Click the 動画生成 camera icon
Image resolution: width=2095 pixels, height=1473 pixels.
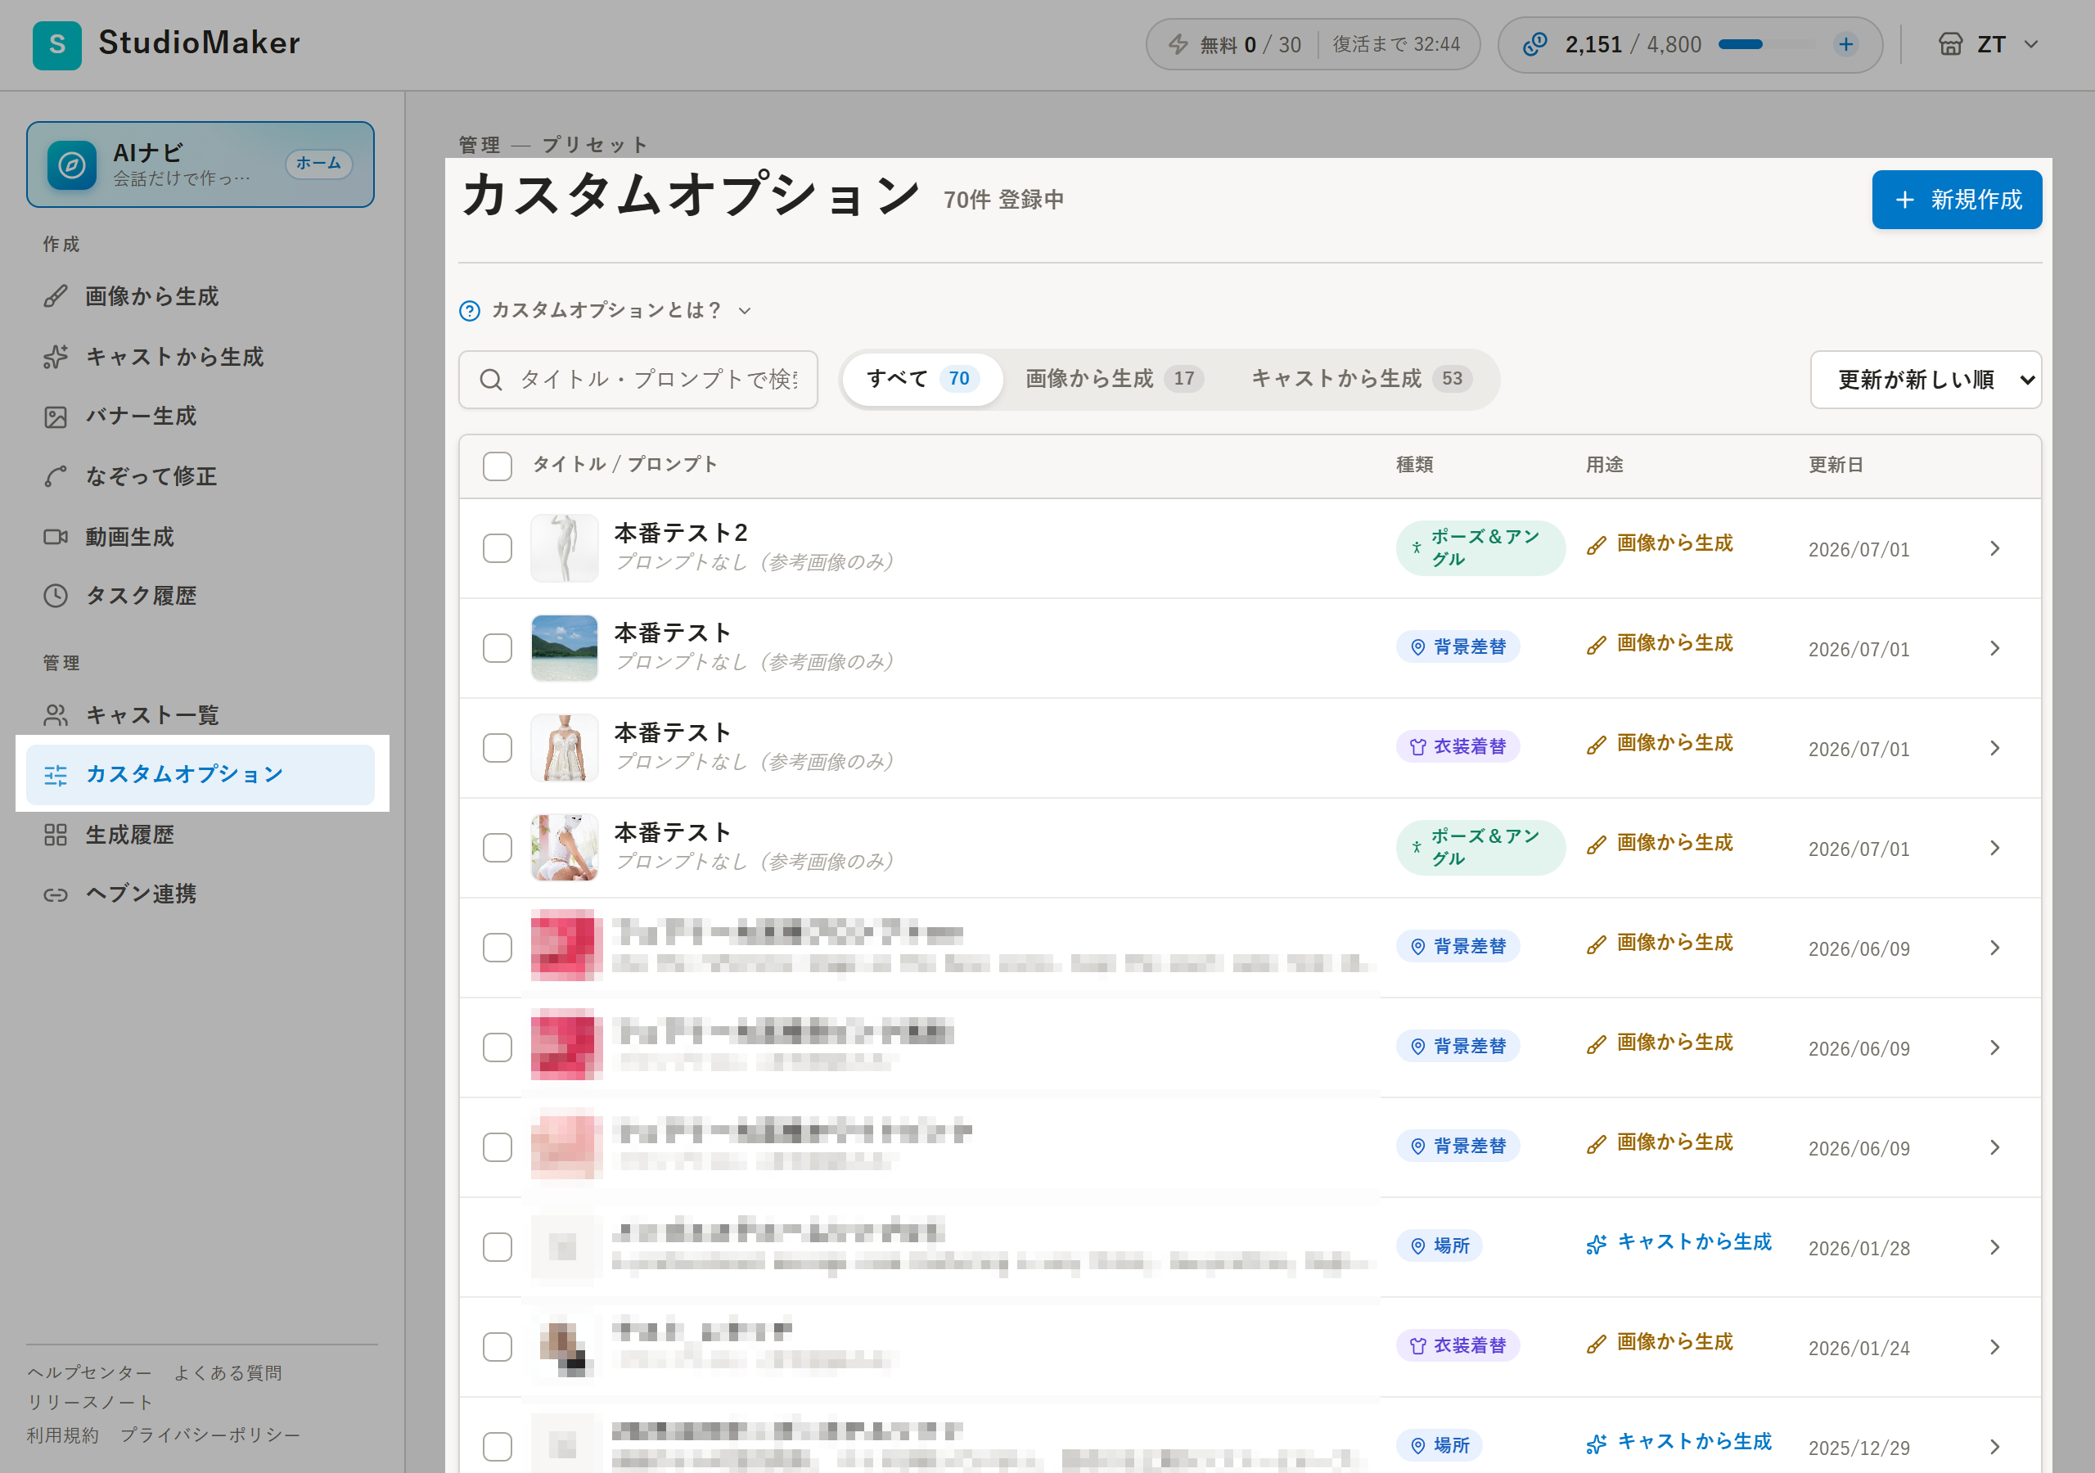pyautogui.click(x=56, y=537)
